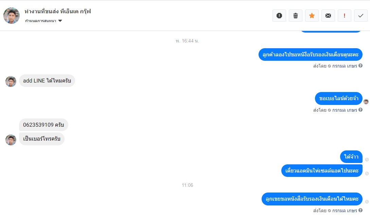Click the delivered check beside ได้จ้า message
Image resolution: width=370 pixels, height=218 pixels.
coord(367,160)
